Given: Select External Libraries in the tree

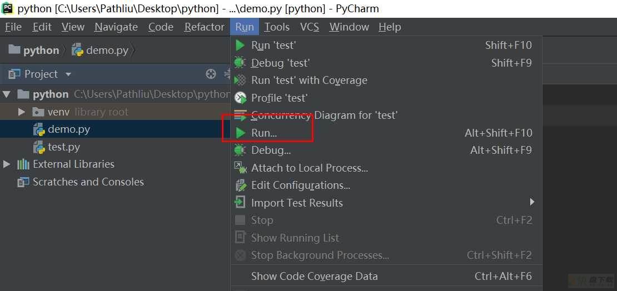Looking at the screenshot, I should coord(115,164).
